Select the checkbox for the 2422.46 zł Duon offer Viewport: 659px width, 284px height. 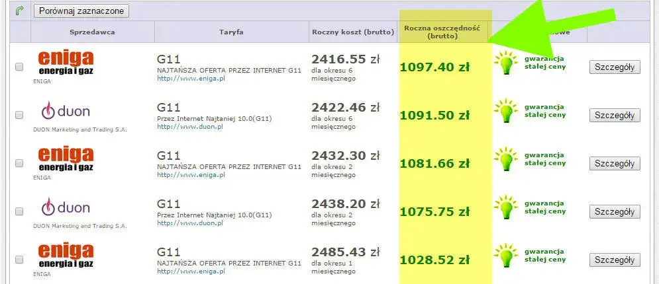click(x=19, y=115)
